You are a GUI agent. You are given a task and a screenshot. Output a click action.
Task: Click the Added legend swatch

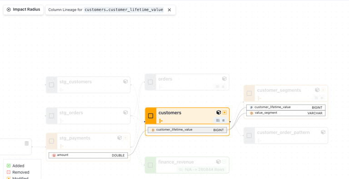[9, 166]
